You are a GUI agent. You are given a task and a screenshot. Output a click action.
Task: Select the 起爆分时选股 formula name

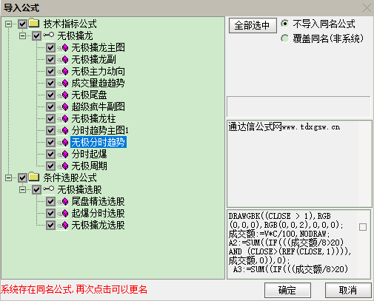click(x=98, y=213)
